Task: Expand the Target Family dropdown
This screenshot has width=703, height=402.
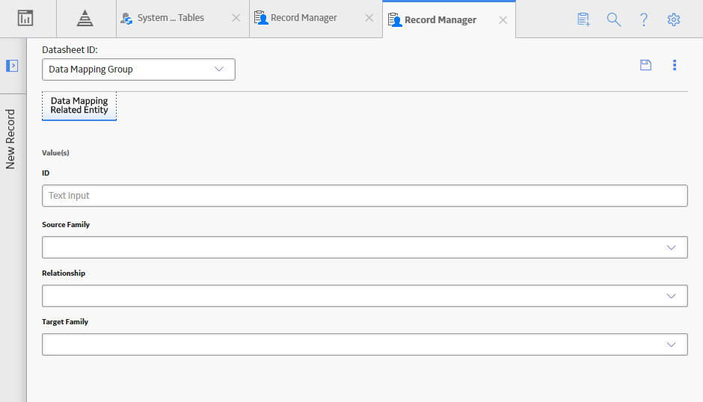Action: [x=364, y=344]
